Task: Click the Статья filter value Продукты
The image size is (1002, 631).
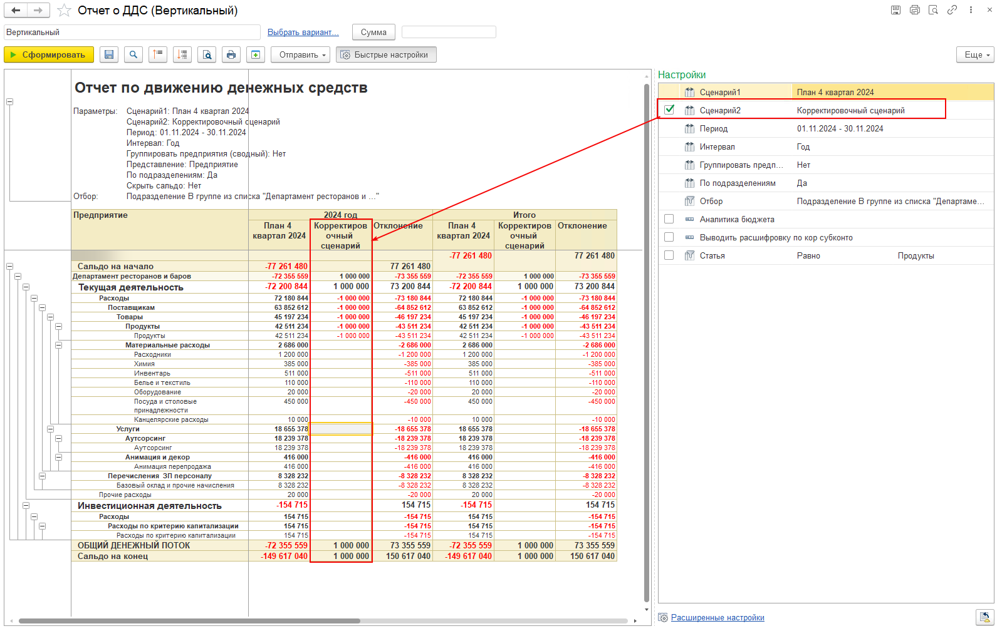Action: click(x=916, y=255)
